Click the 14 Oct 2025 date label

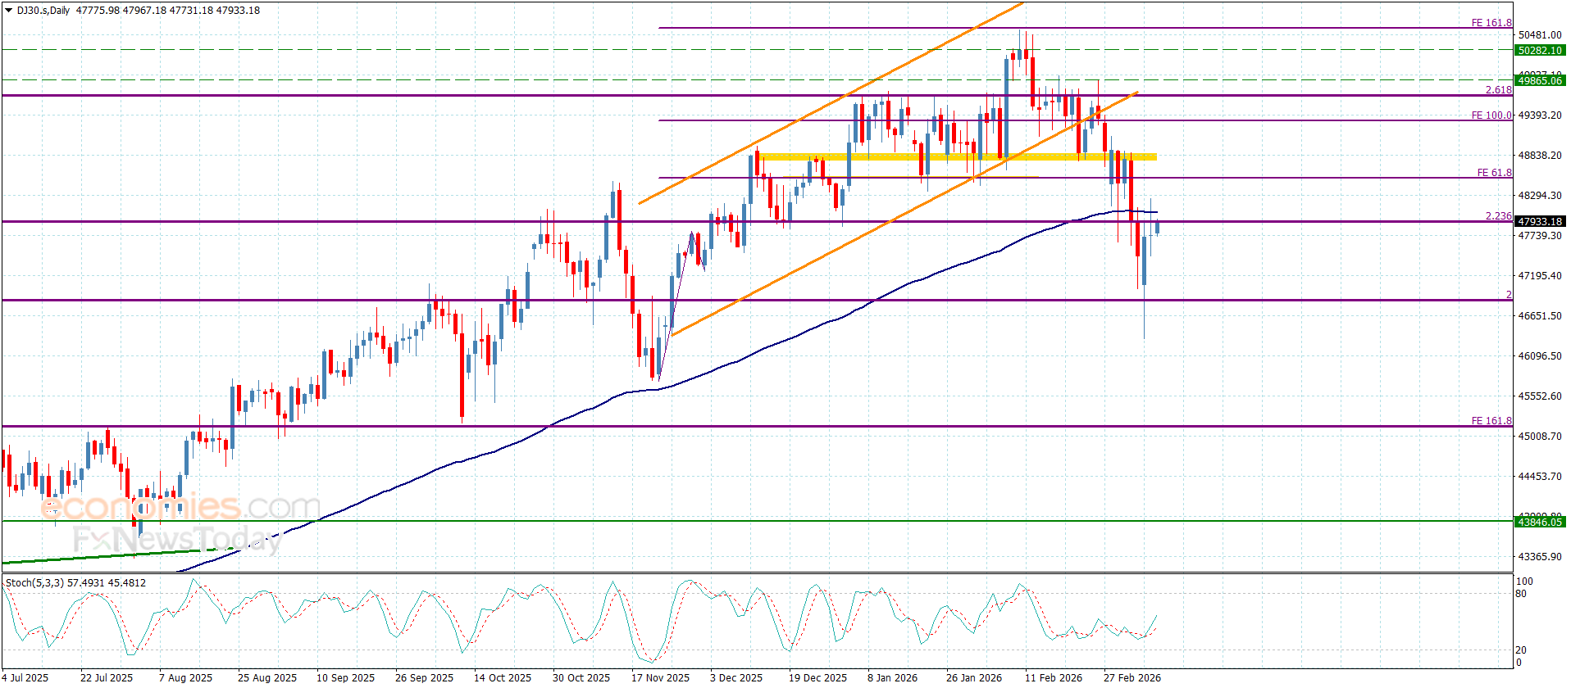click(x=503, y=678)
